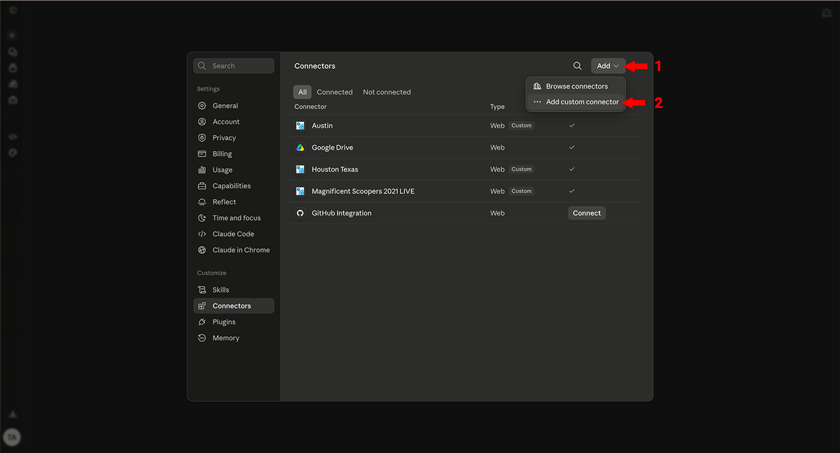Image resolution: width=840 pixels, height=453 pixels.
Task: Click the Houston Texas connector icon
Action: click(x=300, y=169)
